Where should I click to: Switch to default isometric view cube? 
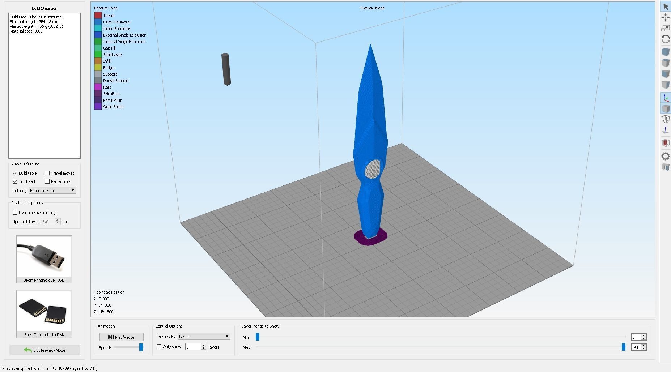coord(666,52)
